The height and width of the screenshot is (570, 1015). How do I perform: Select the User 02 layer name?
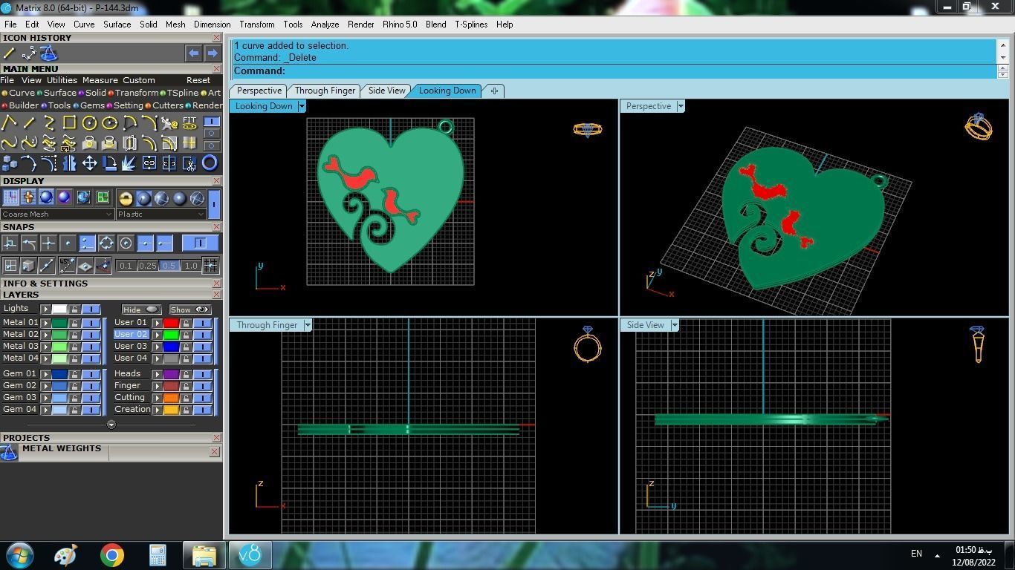131,335
